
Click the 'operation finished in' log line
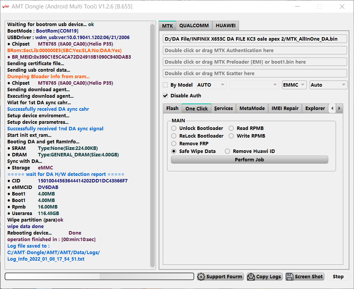pos(51,239)
